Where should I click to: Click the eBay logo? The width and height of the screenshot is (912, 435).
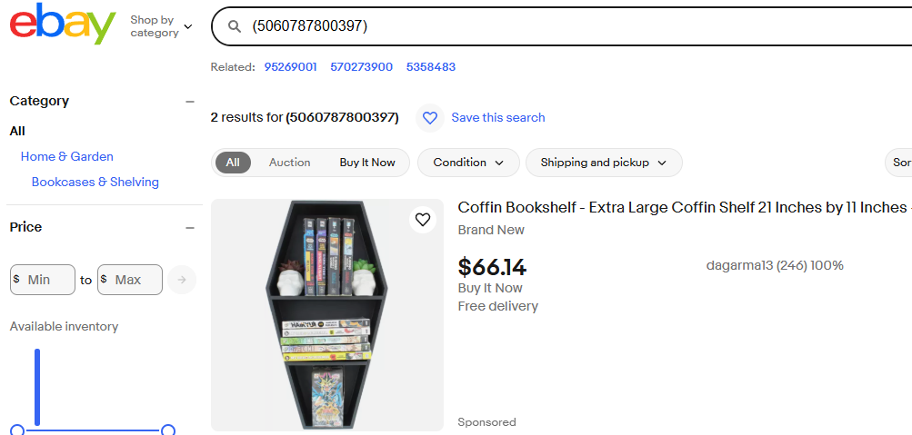click(62, 25)
